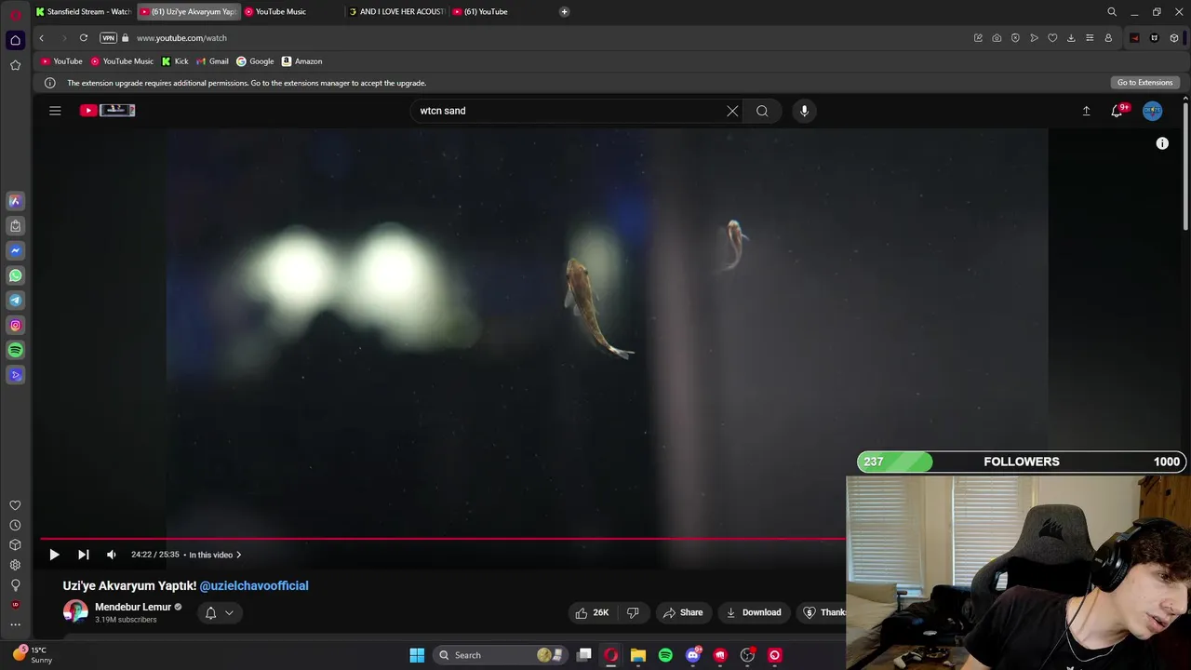Open a new browser tab

pyautogui.click(x=564, y=12)
